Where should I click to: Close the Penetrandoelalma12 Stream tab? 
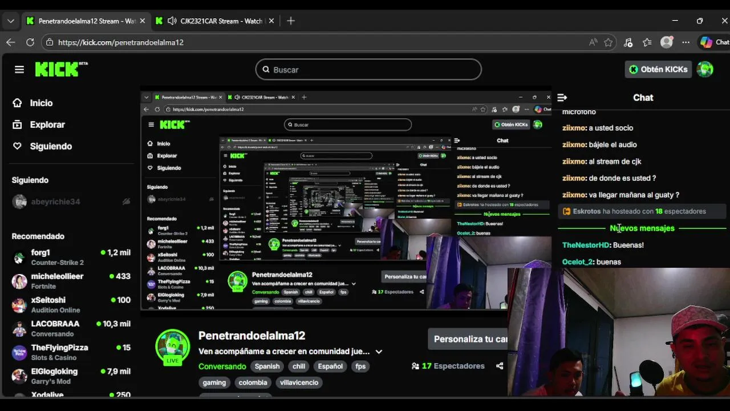coord(142,21)
